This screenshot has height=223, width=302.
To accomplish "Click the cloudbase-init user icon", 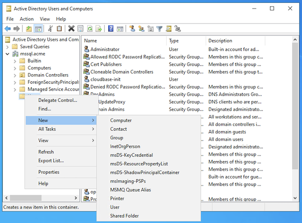I will [x=87, y=79].
